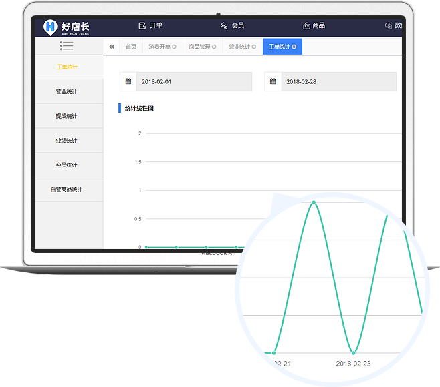Switch to the 首页 tab
Screen dimensions: 440x387
coord(131,47)
